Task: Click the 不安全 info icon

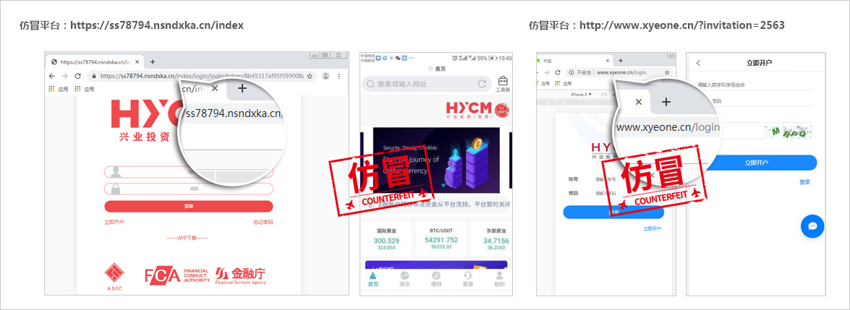Action: point(571,72)
